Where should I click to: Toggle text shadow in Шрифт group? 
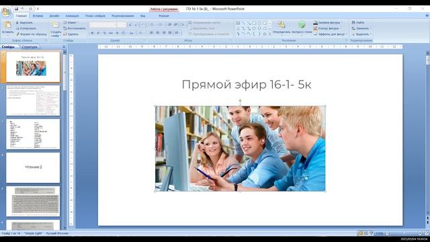pos(117,33)
